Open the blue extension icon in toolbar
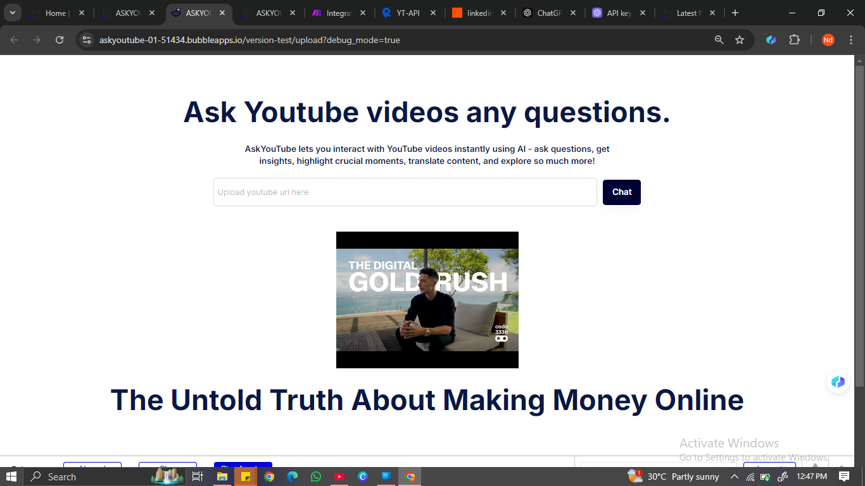The width and height of the screenshot is (865, 486). 771,40
